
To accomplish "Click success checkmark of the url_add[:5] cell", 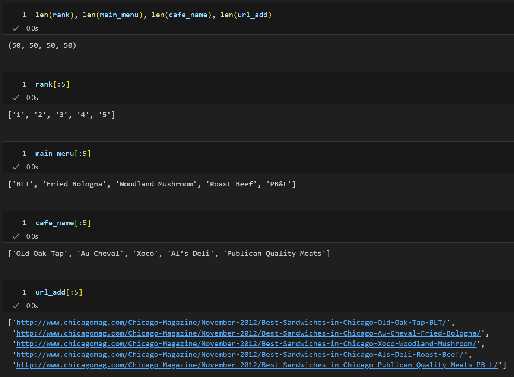I will 16,306.
